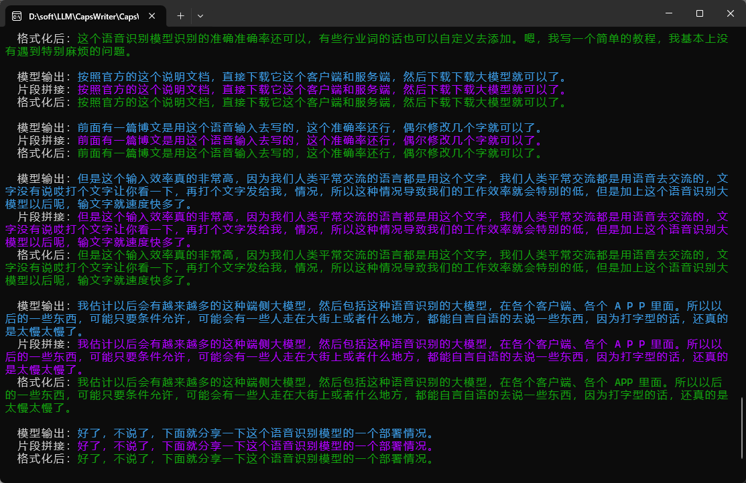
Task: Click the 格式化后 label at the top
Action: [x=41, y=38]
